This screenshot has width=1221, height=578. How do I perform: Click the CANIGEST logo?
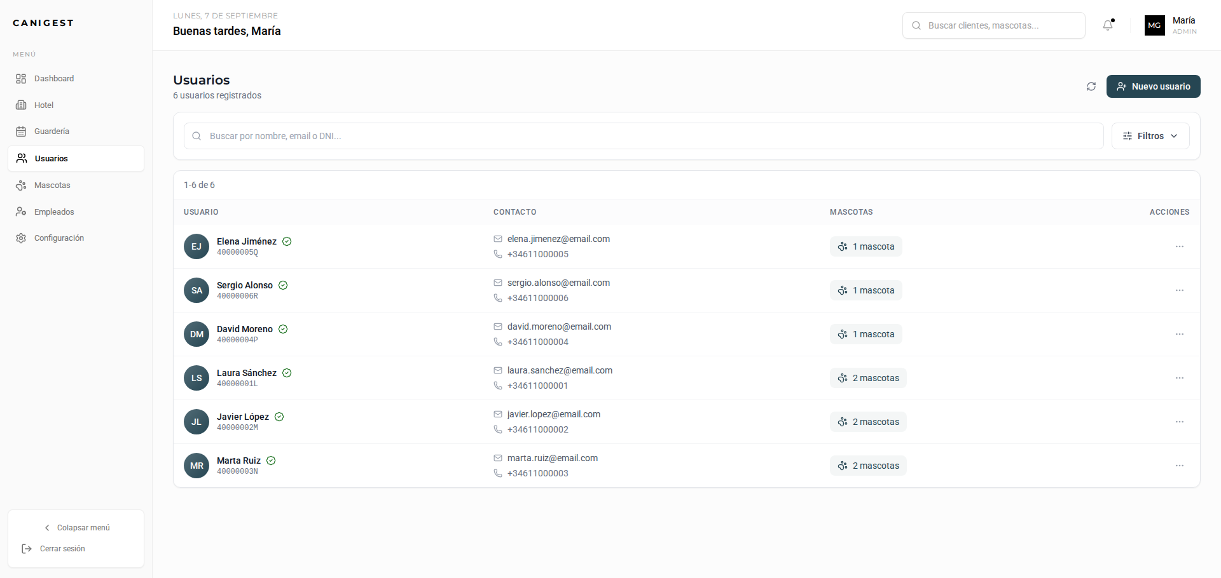point(43,23)
